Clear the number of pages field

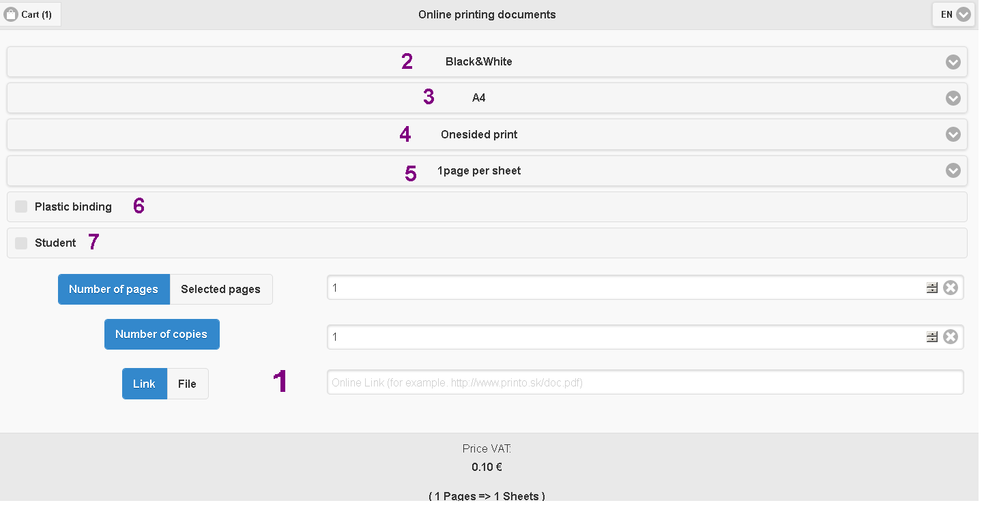click(950, 288)
